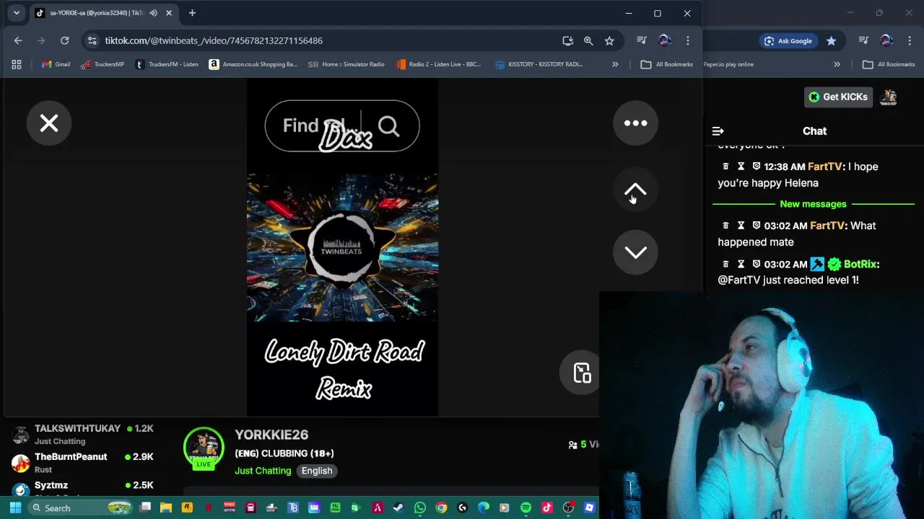The width and height of the screenshot is (924, 519).
Task: Click YORKKIE26 live avatar
Action: pyautogui.click(x=204, y=448)
